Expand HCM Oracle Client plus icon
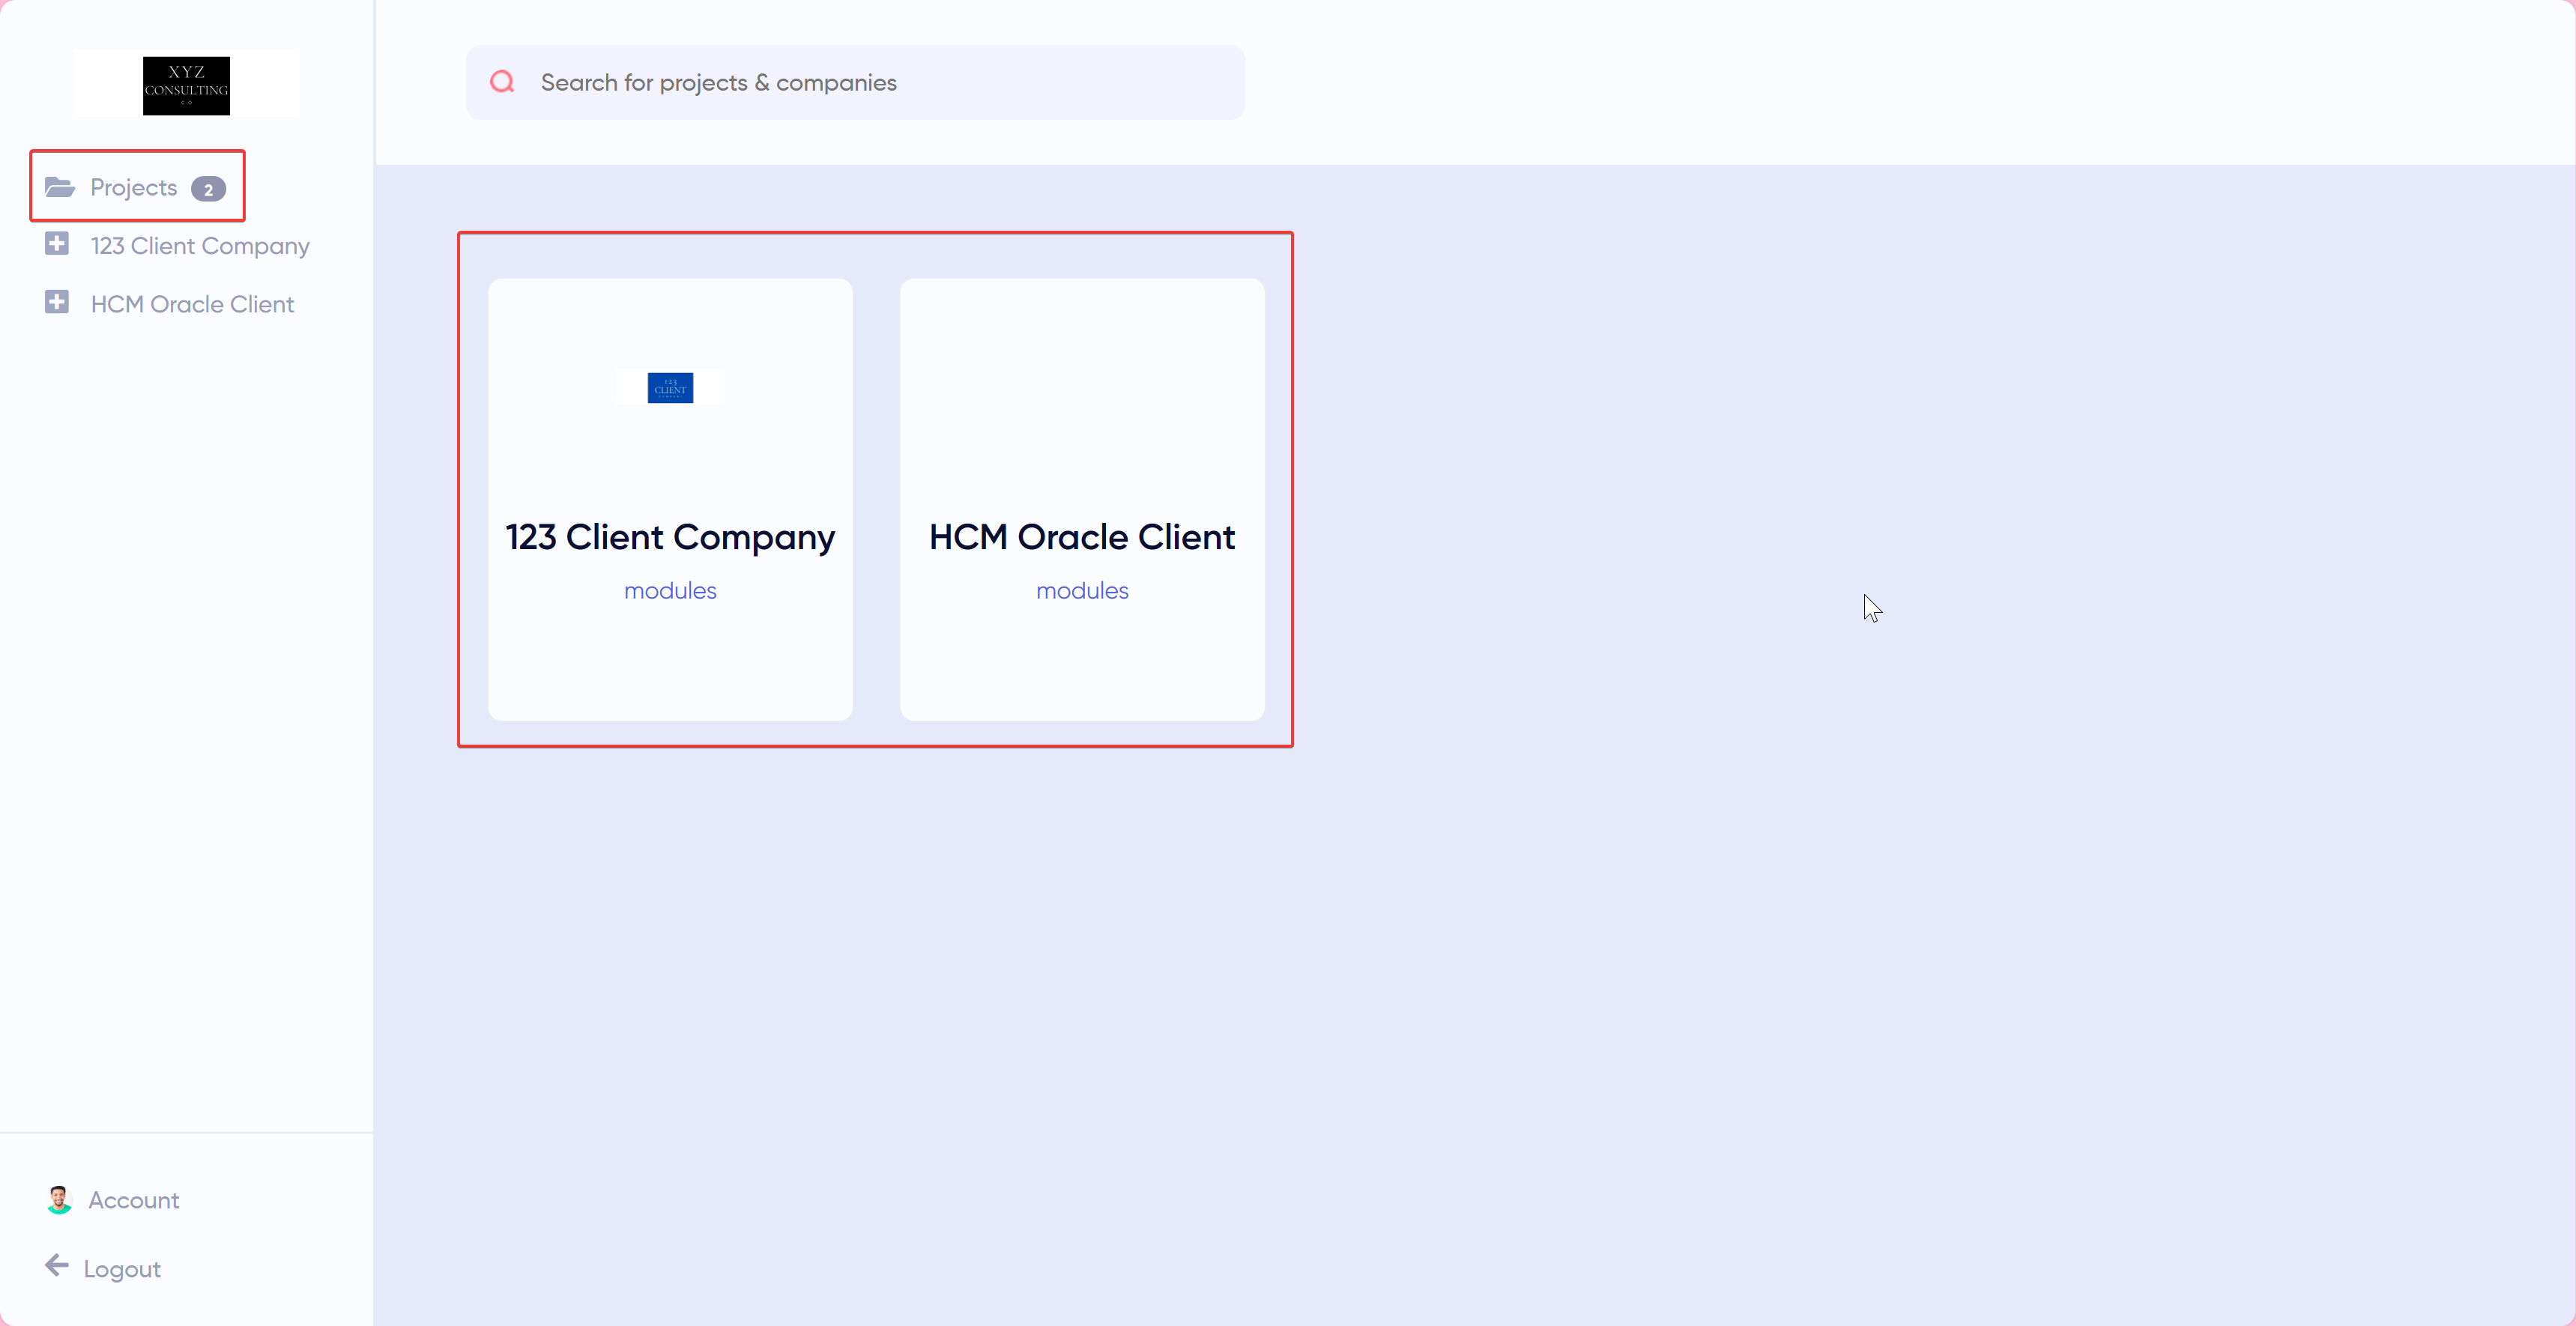The width and height of the screenshot is (2576, 1326). tap(57, 302)
